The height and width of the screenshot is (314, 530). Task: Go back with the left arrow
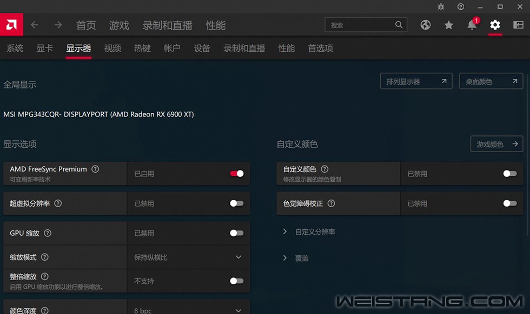point(35,25)
